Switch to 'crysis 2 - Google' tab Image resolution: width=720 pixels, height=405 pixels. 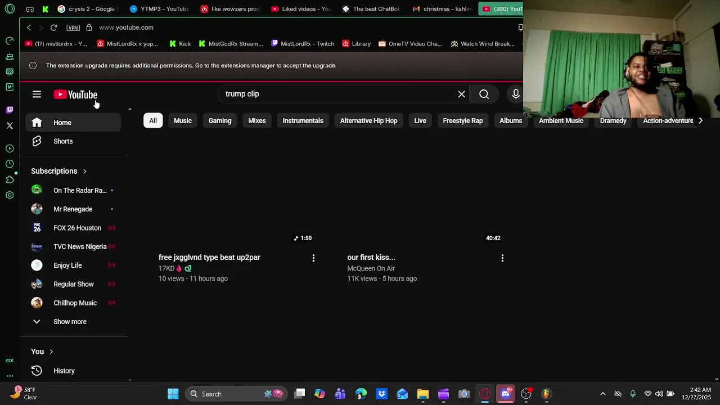(88, 9)
